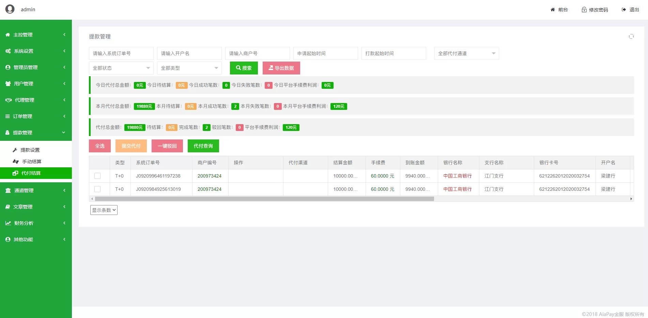Open the 显示条数 rows-per-page dropdown
The width and height of the screenshot is (648, 318).
pyautogui.click(x=104, y=210)
